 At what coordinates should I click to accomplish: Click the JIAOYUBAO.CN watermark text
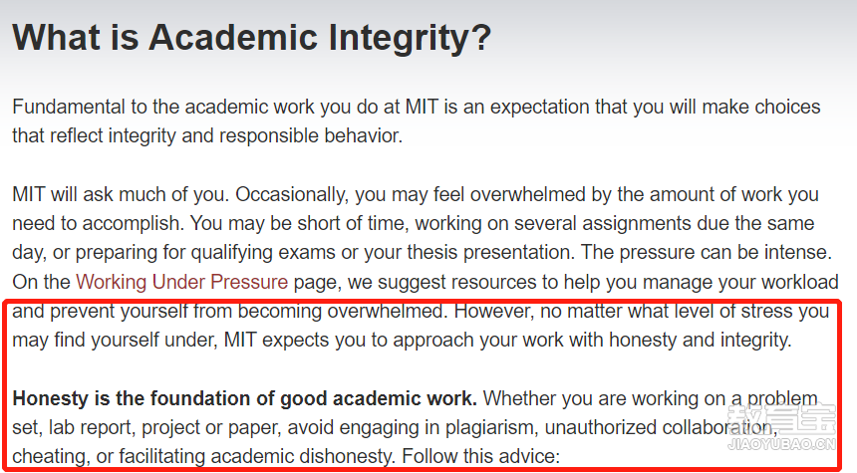[782, 444]
